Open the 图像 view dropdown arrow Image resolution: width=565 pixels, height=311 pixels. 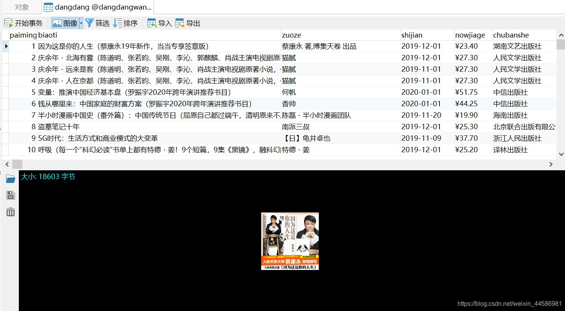[81, 23]
